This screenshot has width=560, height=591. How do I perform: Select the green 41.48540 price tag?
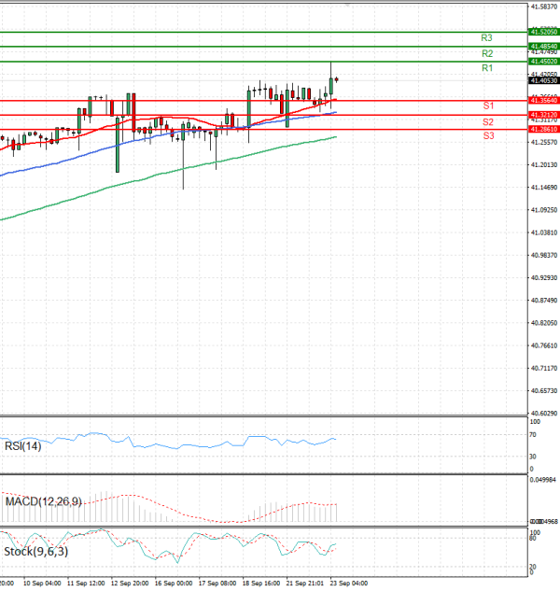[x=544, y=47]
